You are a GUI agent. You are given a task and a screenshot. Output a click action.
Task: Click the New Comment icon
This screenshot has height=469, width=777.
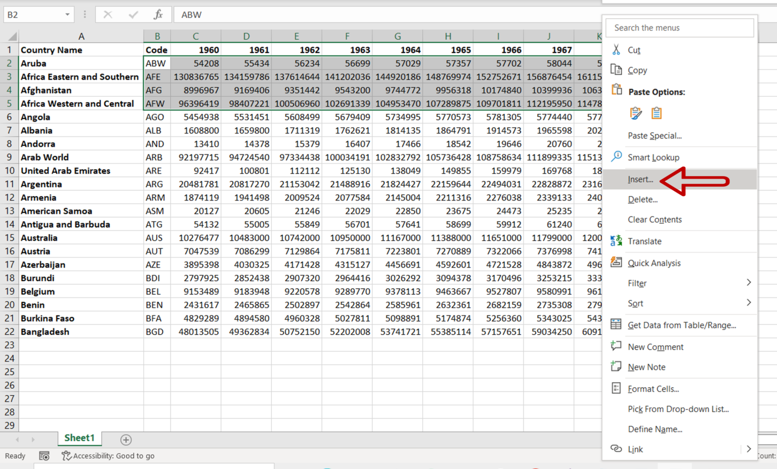(616, 346)
